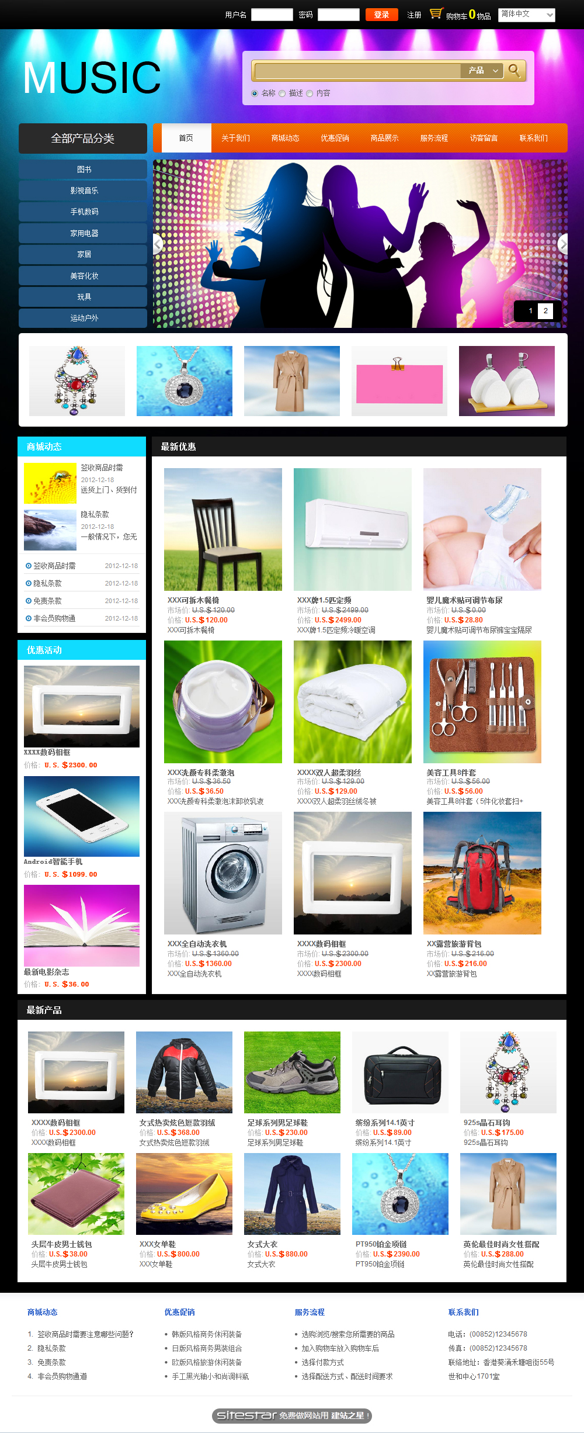Click the 注册 register link
This screenshot has height=1433, width=584.
[414, 15]
